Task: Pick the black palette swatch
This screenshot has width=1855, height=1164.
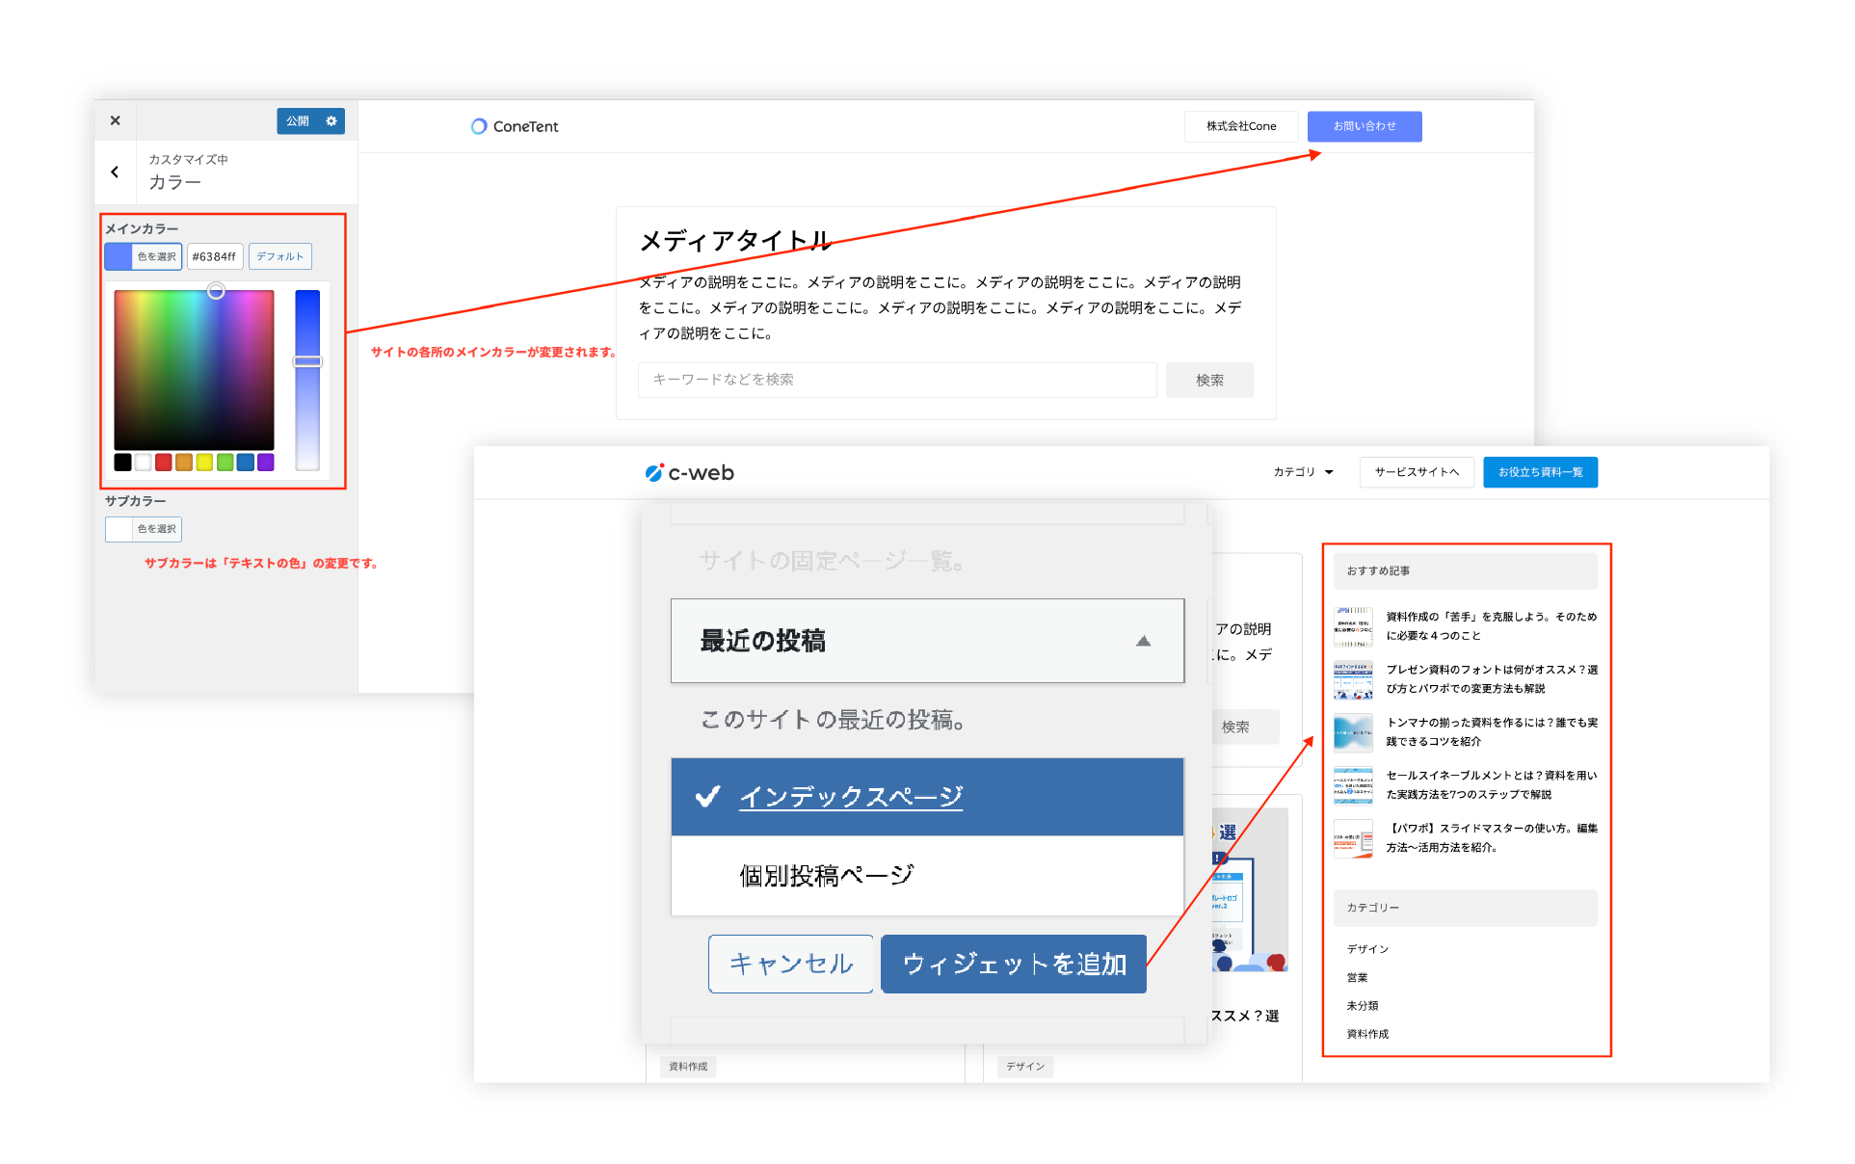Action: click(x=122, y=463)
